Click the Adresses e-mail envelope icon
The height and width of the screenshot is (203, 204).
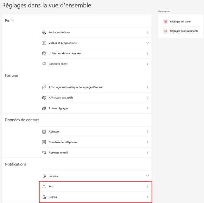[44, 153]
